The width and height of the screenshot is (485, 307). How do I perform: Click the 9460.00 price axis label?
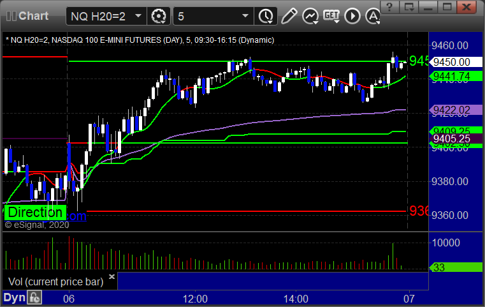[450, 46]
